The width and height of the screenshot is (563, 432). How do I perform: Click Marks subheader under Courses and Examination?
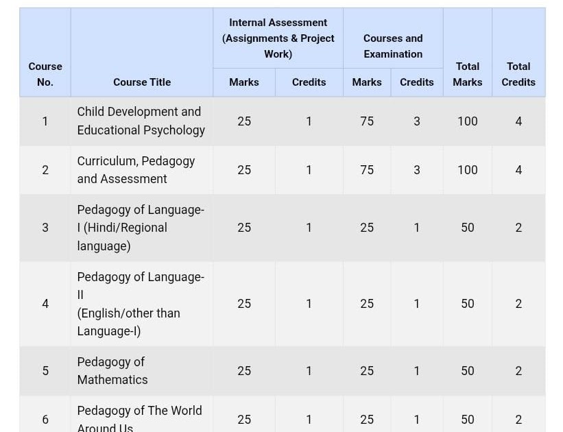(367, 82)
